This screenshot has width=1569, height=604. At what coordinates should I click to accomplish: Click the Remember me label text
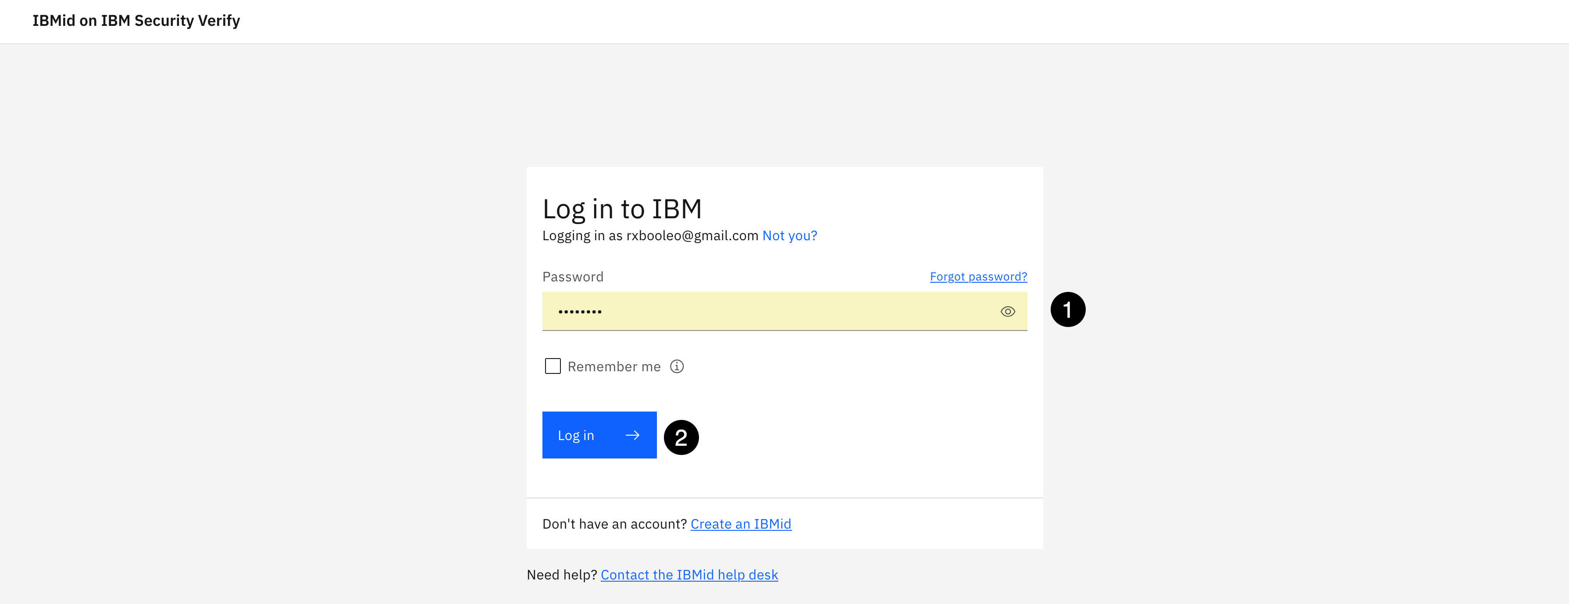[x=613, y=366]
